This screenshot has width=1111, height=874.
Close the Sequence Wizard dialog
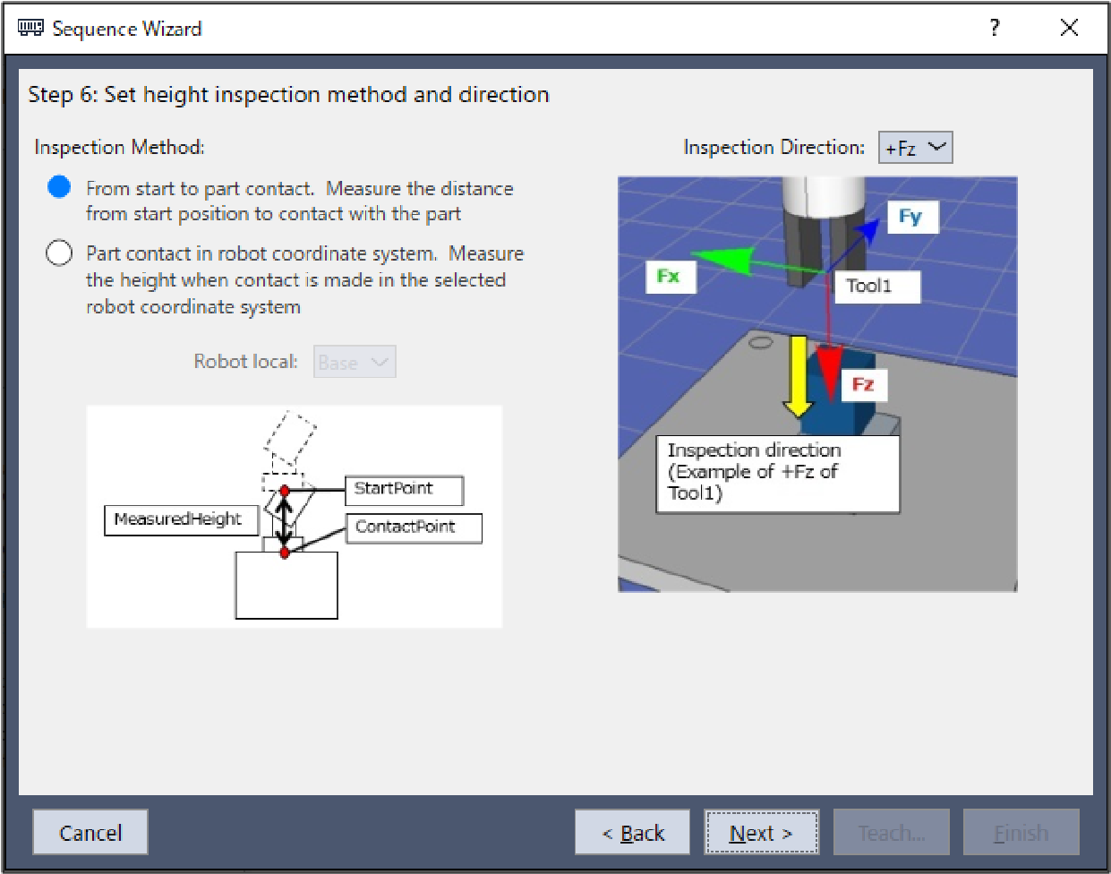[x=1069, y=29]
